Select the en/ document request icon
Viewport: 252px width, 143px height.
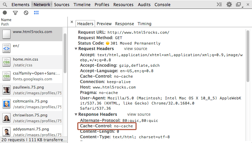[x=7, y=48]
